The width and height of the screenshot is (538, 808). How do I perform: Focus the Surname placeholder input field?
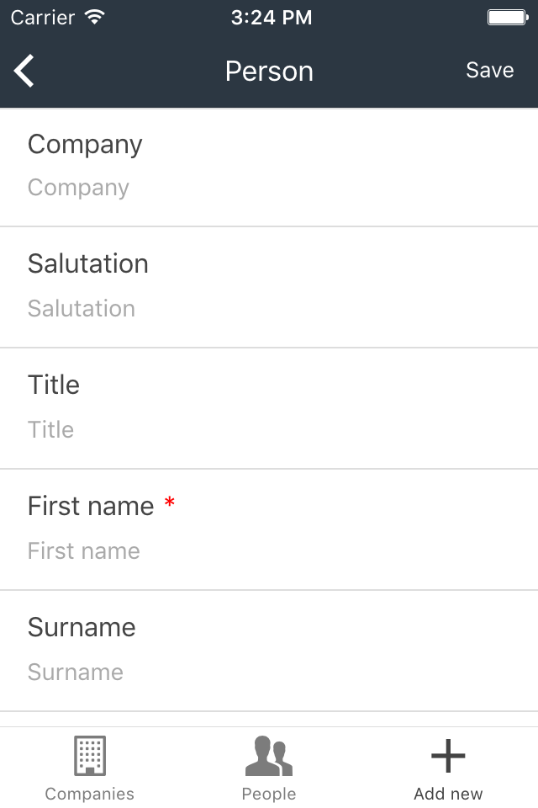269,672
